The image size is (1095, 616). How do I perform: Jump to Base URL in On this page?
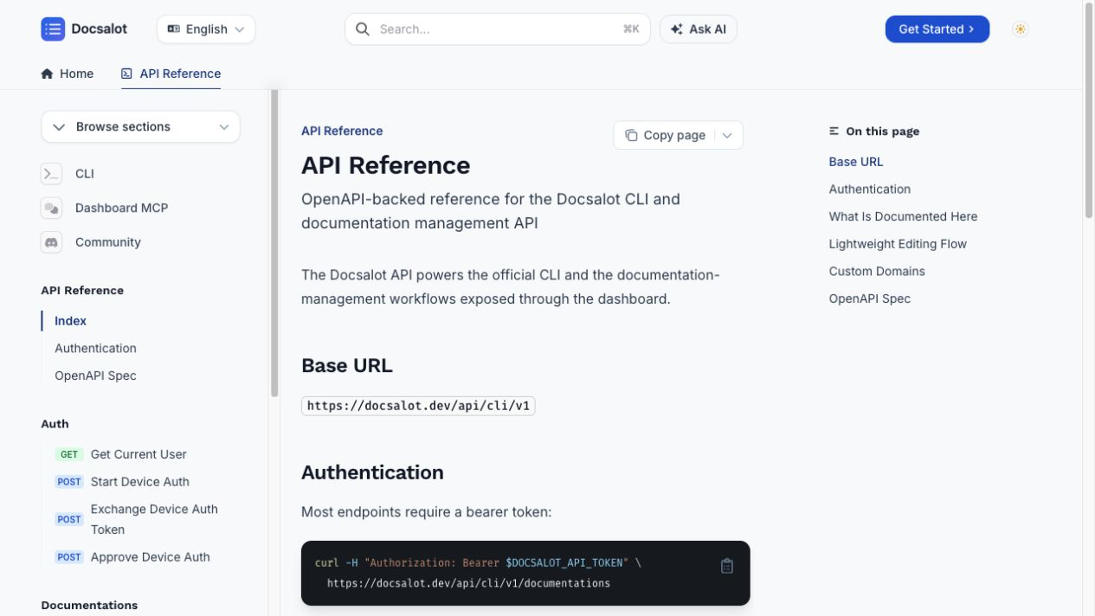click(856, 162)
